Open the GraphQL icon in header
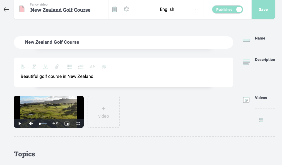Screen dimensions: 282x165 (x=126, y=9)
